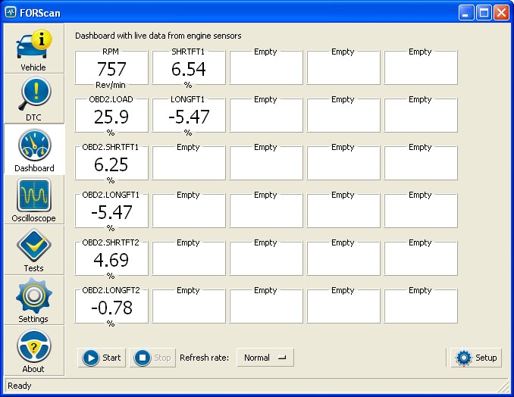Viewport: 514px width, 397px height.
Task: Select the Dashboard gauges icon
Action: [33, 150]
